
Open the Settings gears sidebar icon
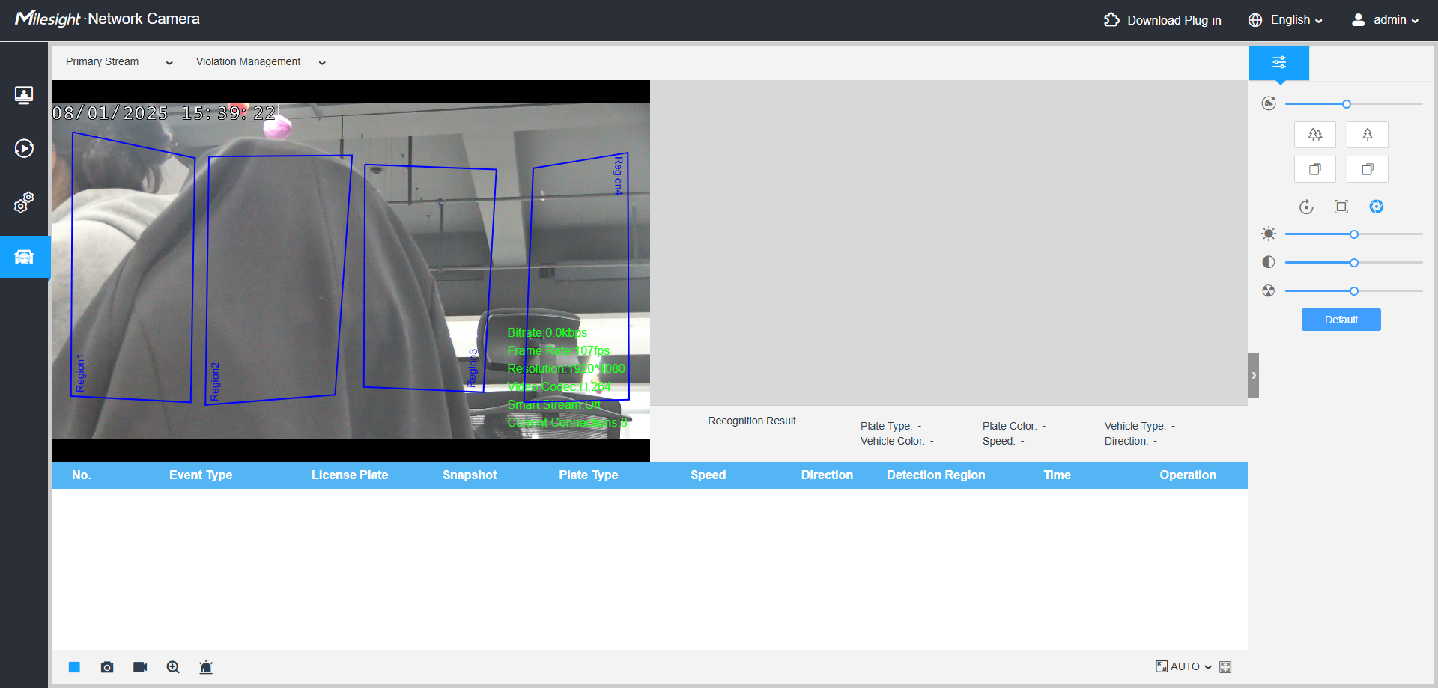pos(24,202)
